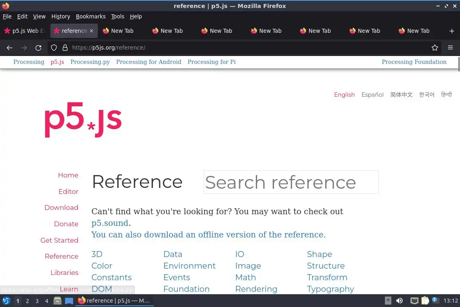Viewport: 460px width, 307px height.
Task: Click the network icon in system tray
Action: pyautogui.click(x=414, y=301)
